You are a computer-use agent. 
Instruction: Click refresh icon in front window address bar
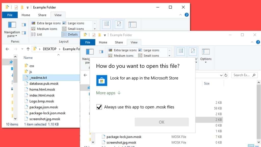(x=226, y=75)
